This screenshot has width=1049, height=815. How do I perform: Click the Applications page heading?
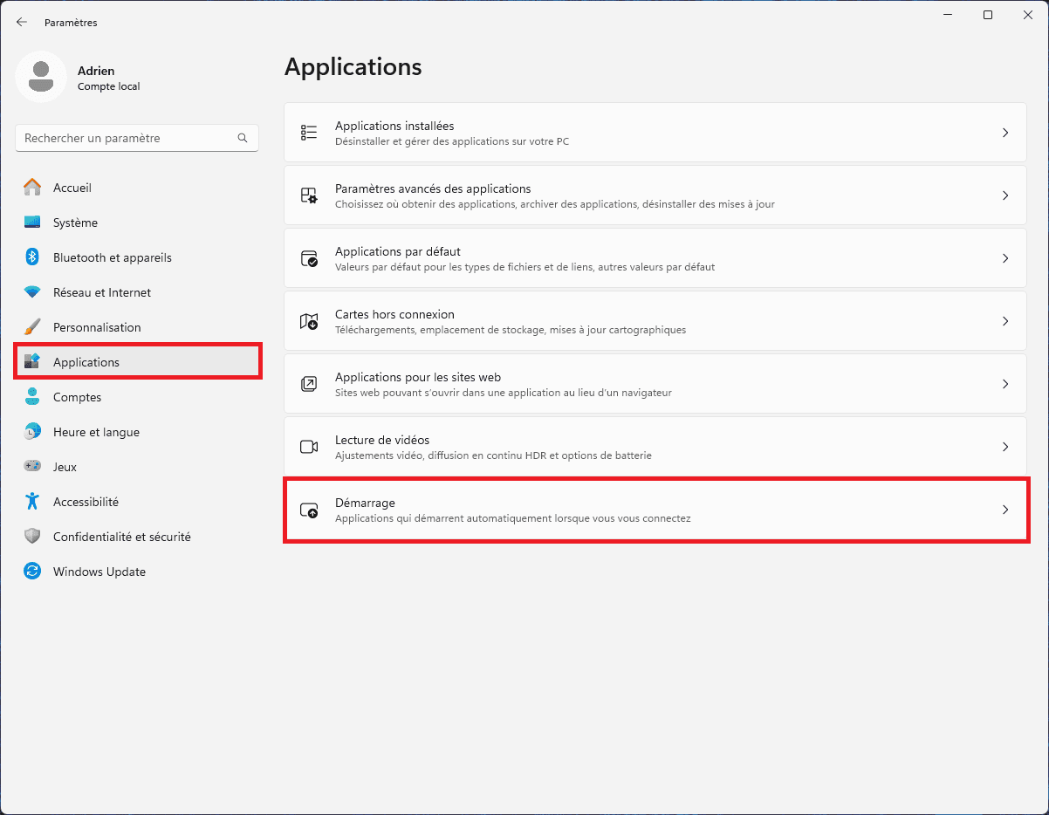pos(353,66)
